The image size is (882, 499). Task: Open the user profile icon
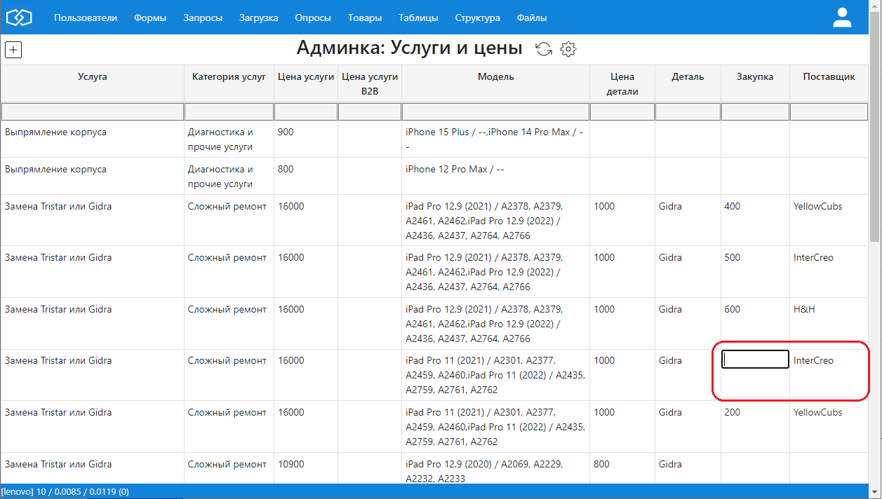pyautogui.click(x=842, y=18)
